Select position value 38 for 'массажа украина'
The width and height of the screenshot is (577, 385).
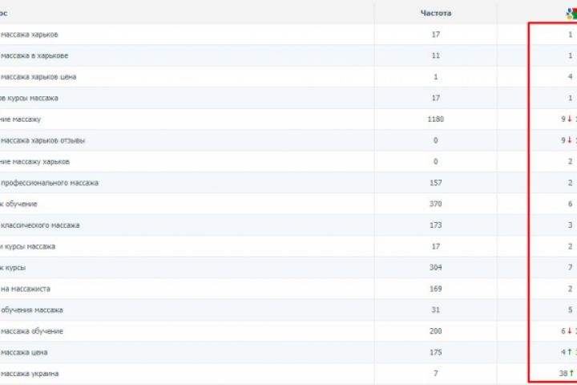tap(563, 374)
